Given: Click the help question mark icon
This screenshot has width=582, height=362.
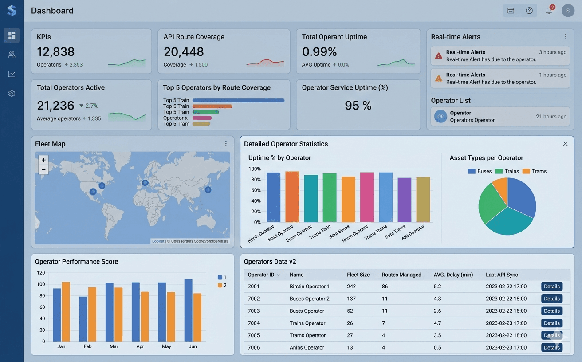Looking at the screenshot, I should (x=529, y=10).
